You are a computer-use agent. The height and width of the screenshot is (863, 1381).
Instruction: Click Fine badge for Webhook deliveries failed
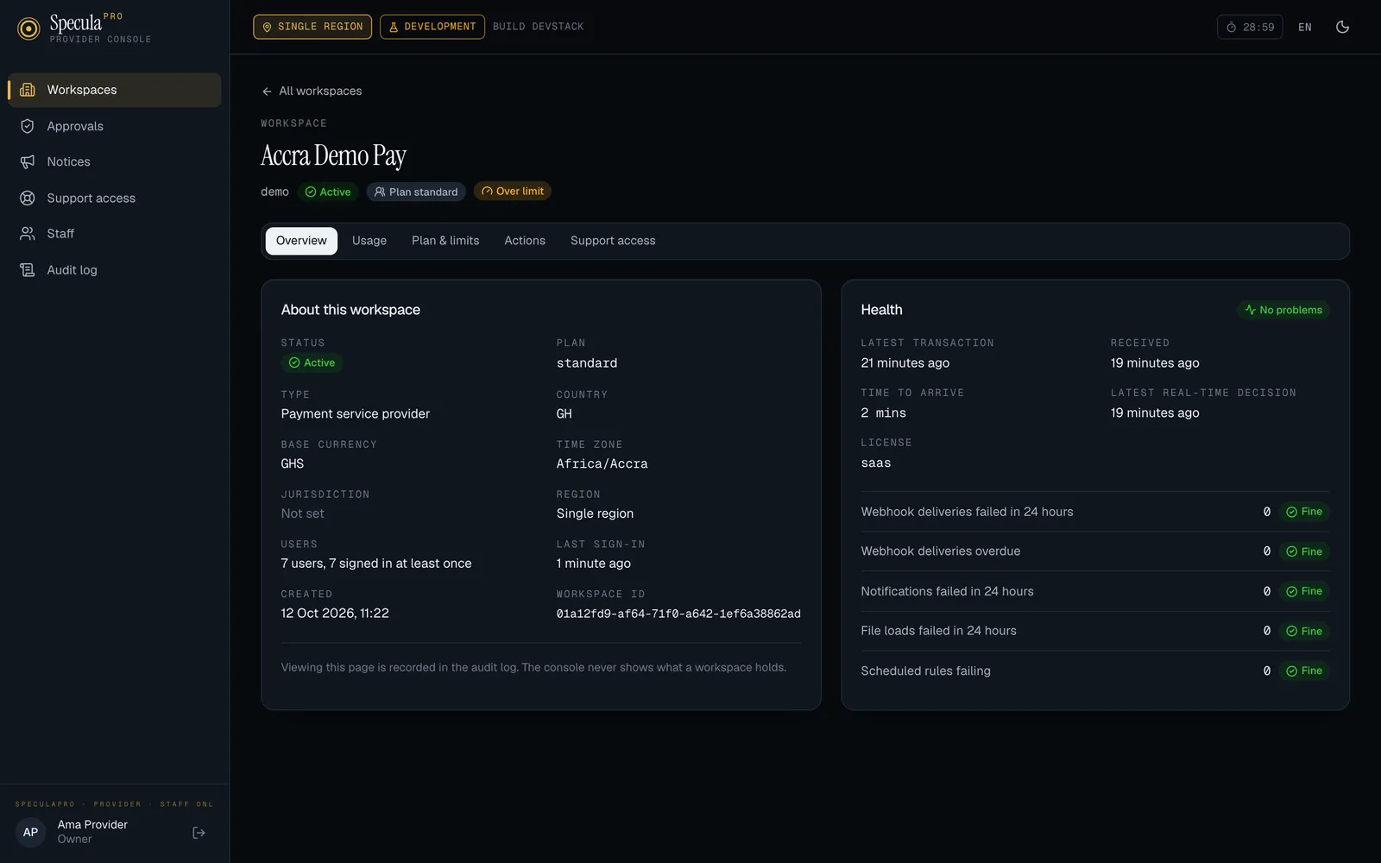tap(1304, 512)
